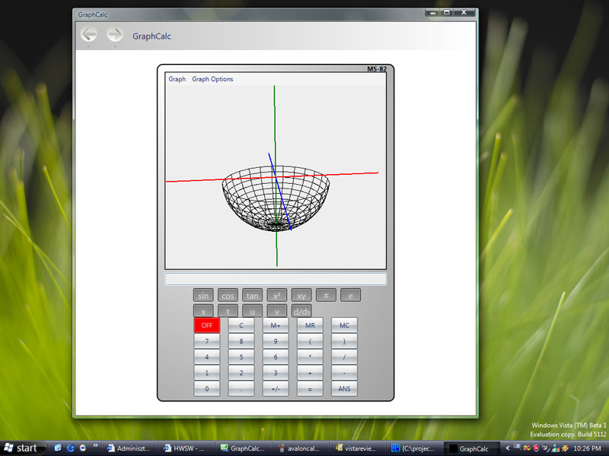Insert the variable u
The width and height of the screenshot is (609, 456).
point(253,311)
